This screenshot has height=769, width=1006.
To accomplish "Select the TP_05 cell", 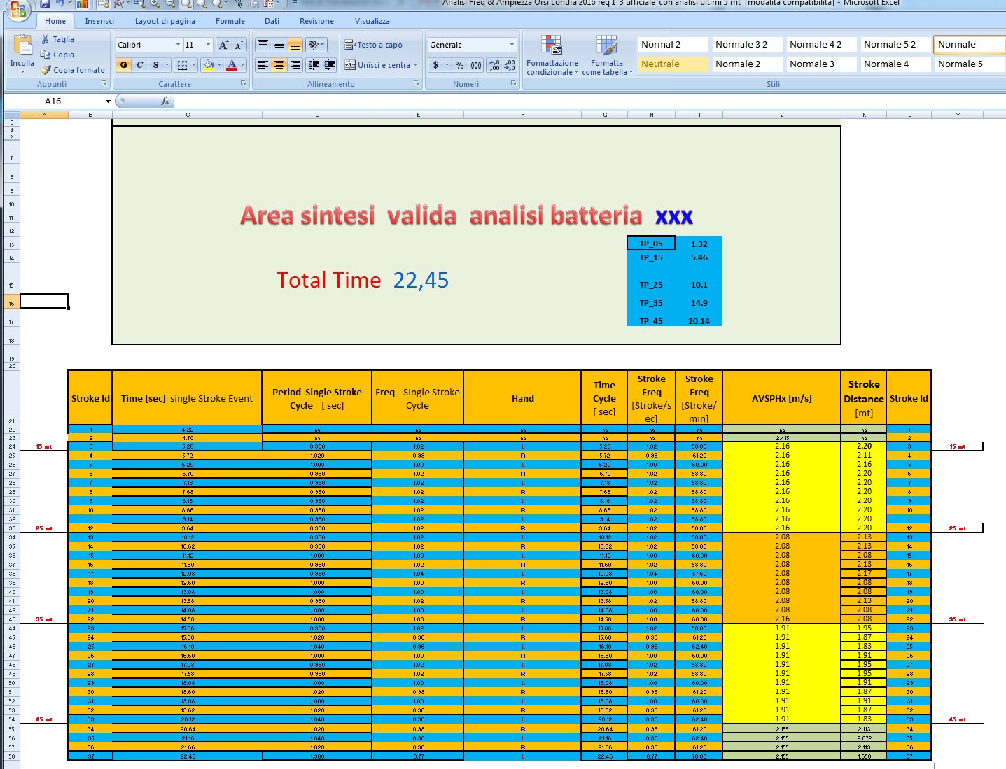I will pyautogui.click(x=651, y=244).
